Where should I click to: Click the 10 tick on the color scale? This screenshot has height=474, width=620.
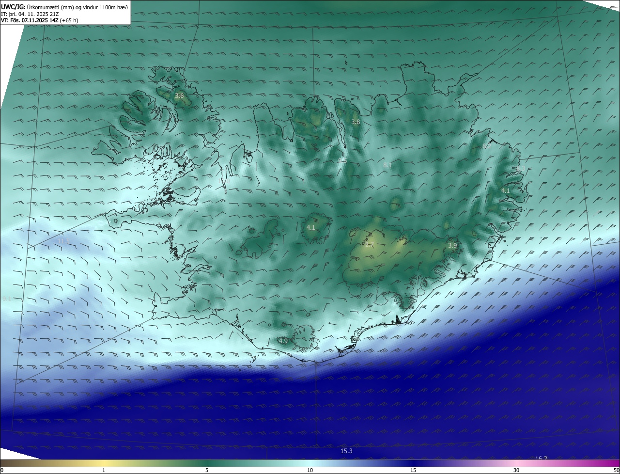(310, 470)
